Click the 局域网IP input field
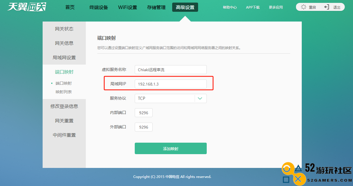This screenshot has height=186, width=353. tap(171, 84)
